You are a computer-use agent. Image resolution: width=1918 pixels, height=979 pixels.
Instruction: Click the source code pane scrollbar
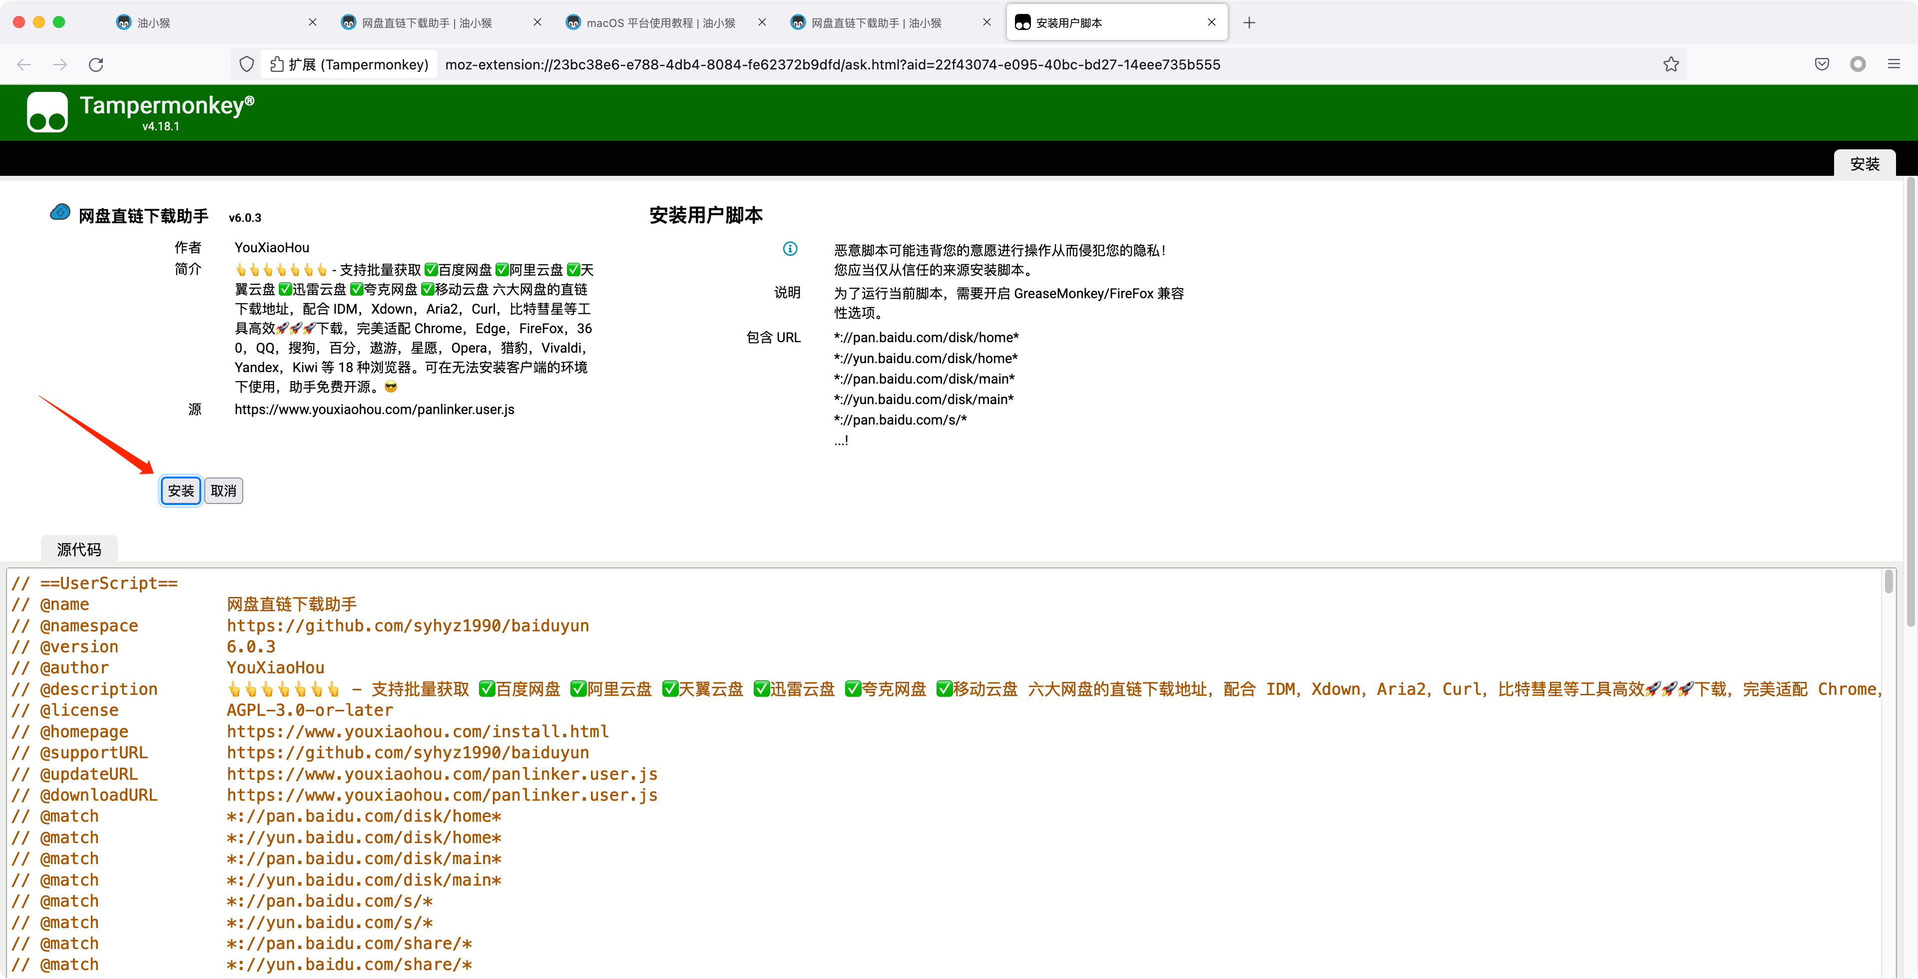coord(1888,581)
